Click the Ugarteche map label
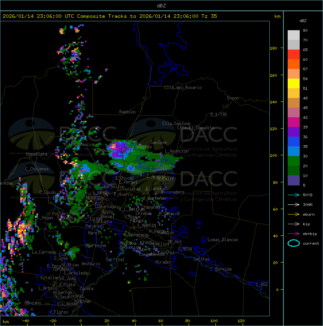 click(96, 245)
